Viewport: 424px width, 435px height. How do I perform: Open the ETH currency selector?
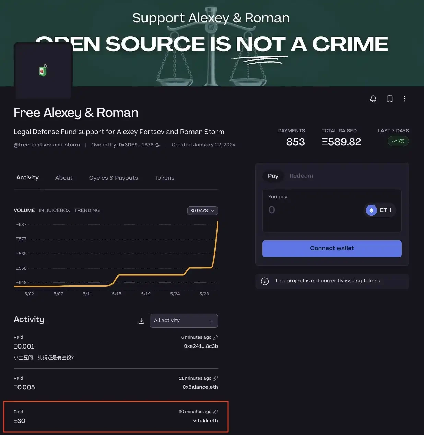point(379,210)
